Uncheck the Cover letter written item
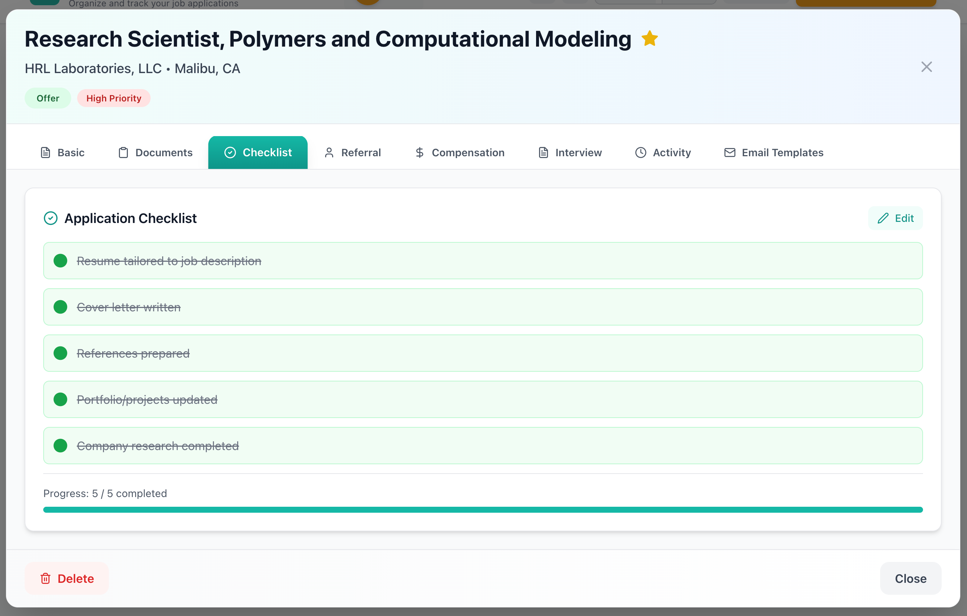The height and width of the screenshot is (616, 967). [61, 307]
